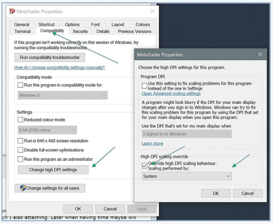Close the high DPI settings dialog
273x224 pixels.
[260, 55]
